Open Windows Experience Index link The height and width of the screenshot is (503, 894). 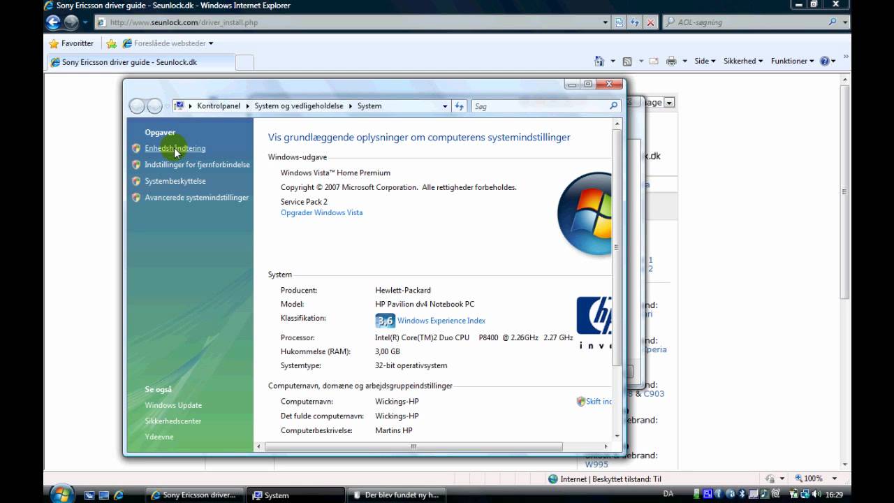(441, 321)
